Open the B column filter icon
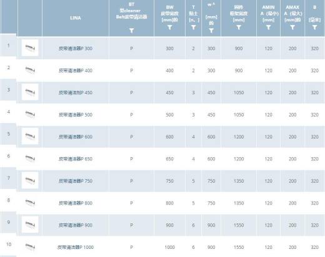 (x=314, y=27)
